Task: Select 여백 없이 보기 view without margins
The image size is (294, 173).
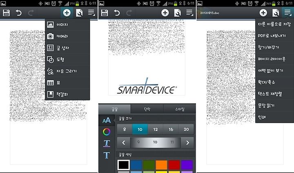Action: [275, 71]
